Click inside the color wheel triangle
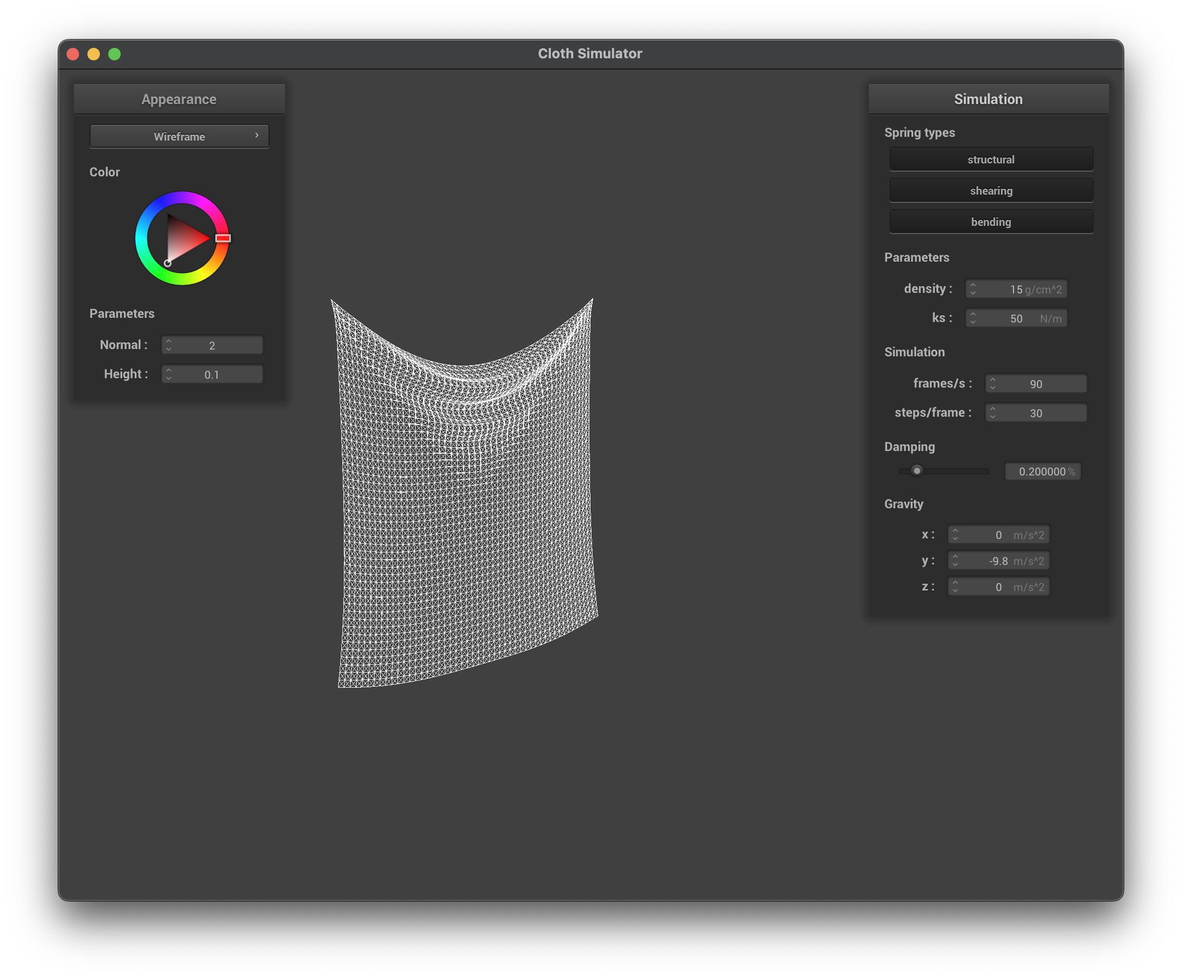 point(183,239)
